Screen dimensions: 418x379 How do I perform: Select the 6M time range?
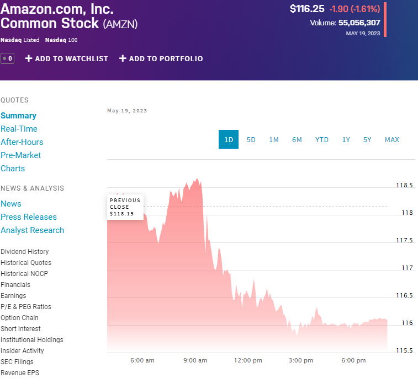[297, 139]
